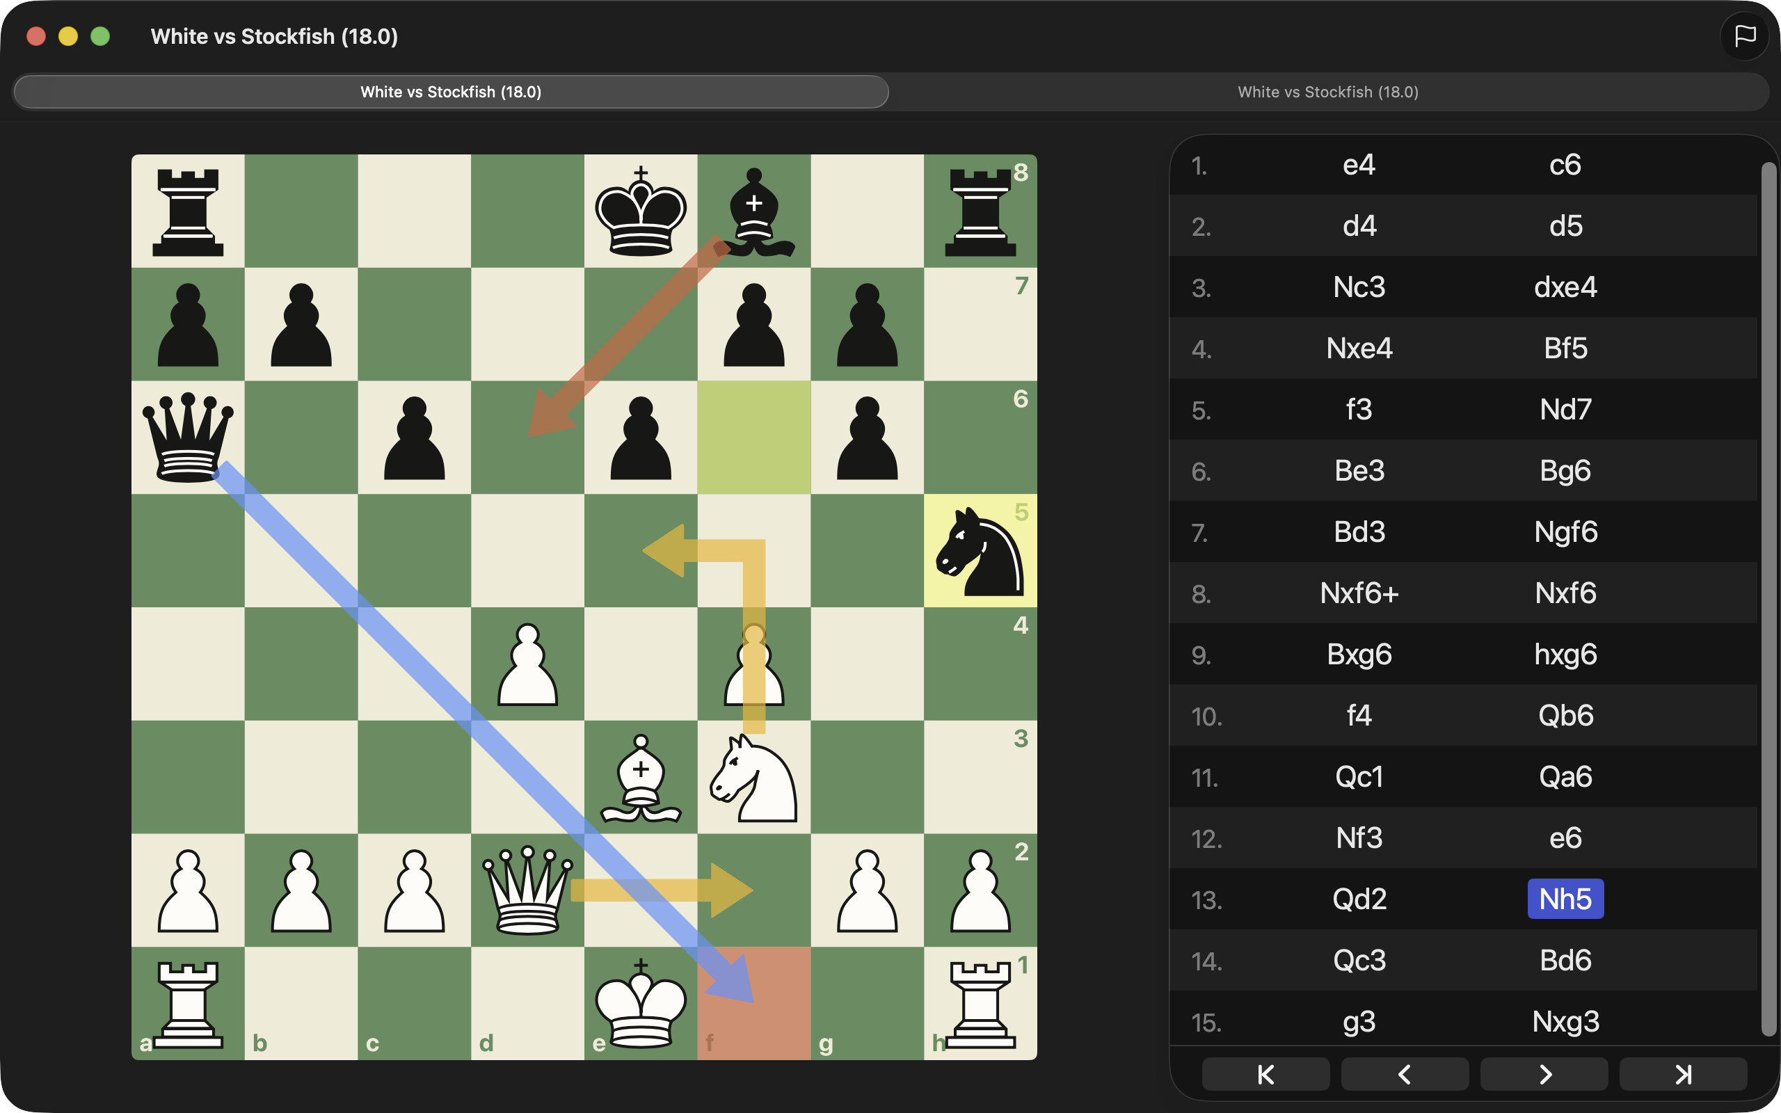The width and height of the screenshot is (1781, 1113).
Task: Select the black knight on h5
Action: click(x=980, y=551)
